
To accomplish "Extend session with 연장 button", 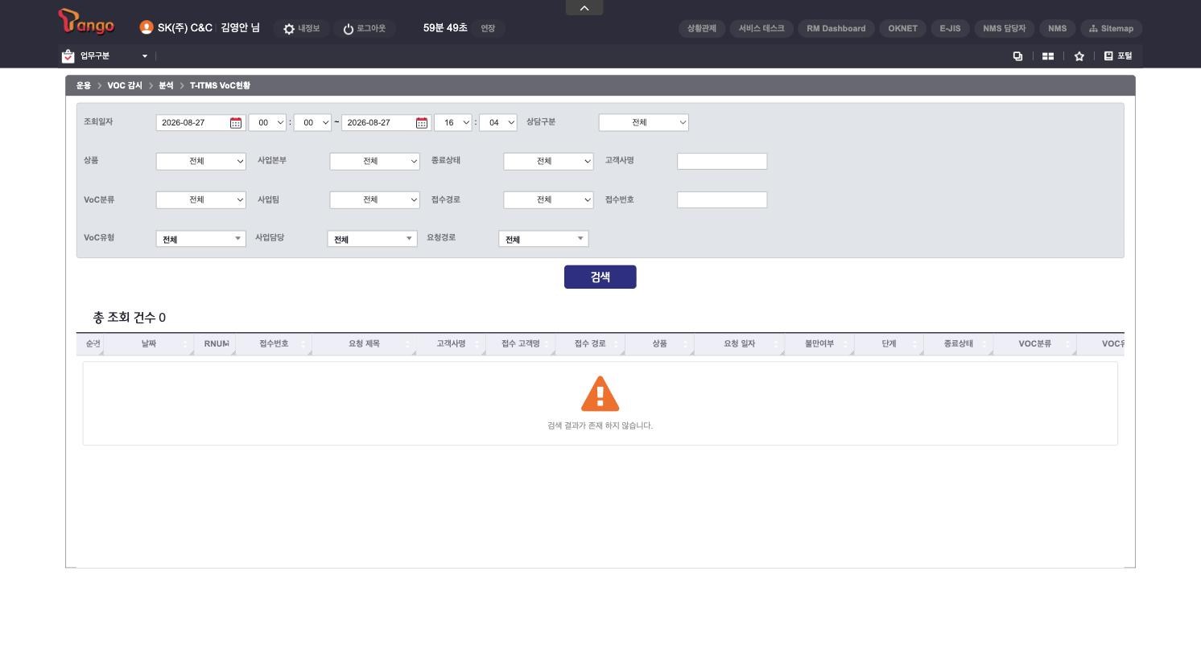I will pos(488,28).
